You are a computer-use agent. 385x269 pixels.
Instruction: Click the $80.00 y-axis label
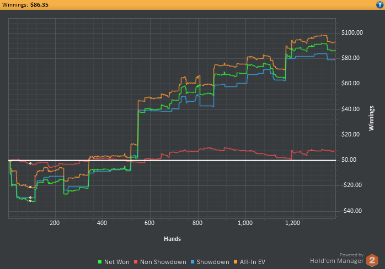pyautogui.click(x=350, y=58)
